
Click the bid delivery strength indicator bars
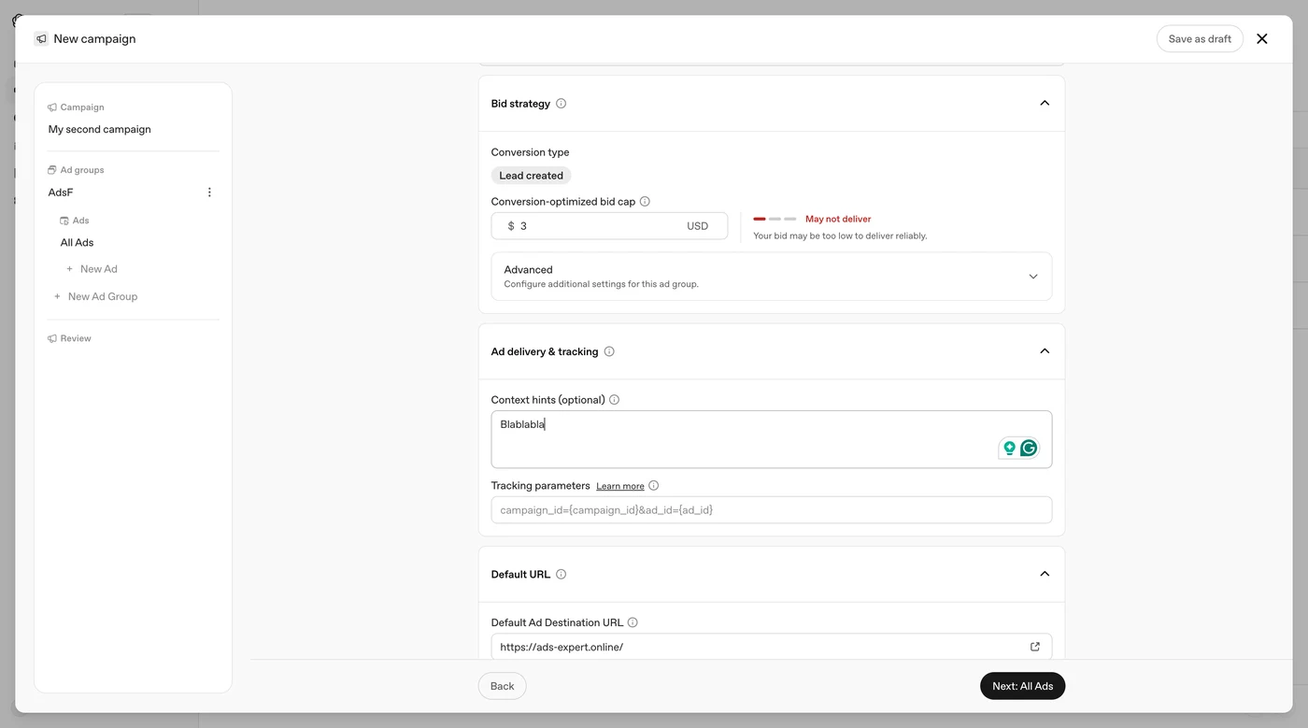(775, 219)
